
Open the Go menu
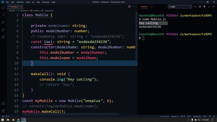pyautogui.click(x=33, y=2)
